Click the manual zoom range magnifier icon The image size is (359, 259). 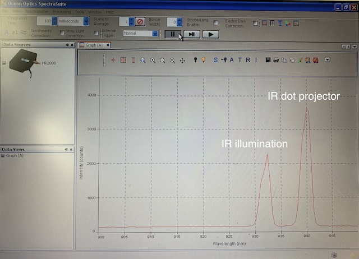[172, 60]
